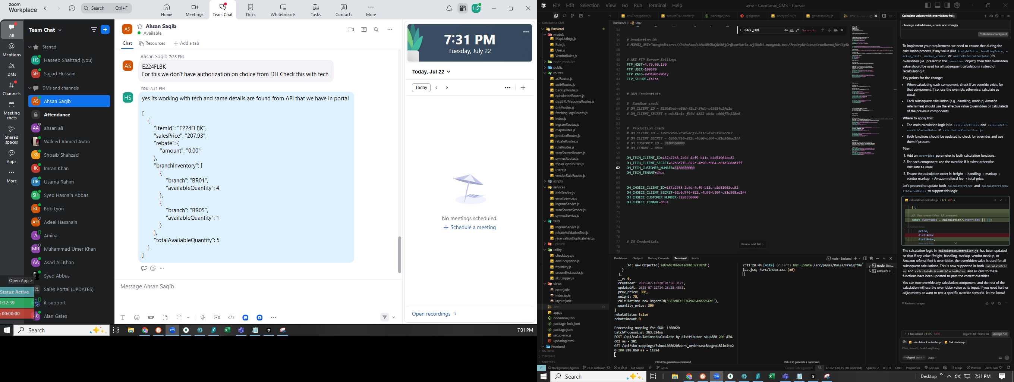1014x382 pixels.
Task: Open the screenshot options dropdown arrow
Action: [189, 317]
